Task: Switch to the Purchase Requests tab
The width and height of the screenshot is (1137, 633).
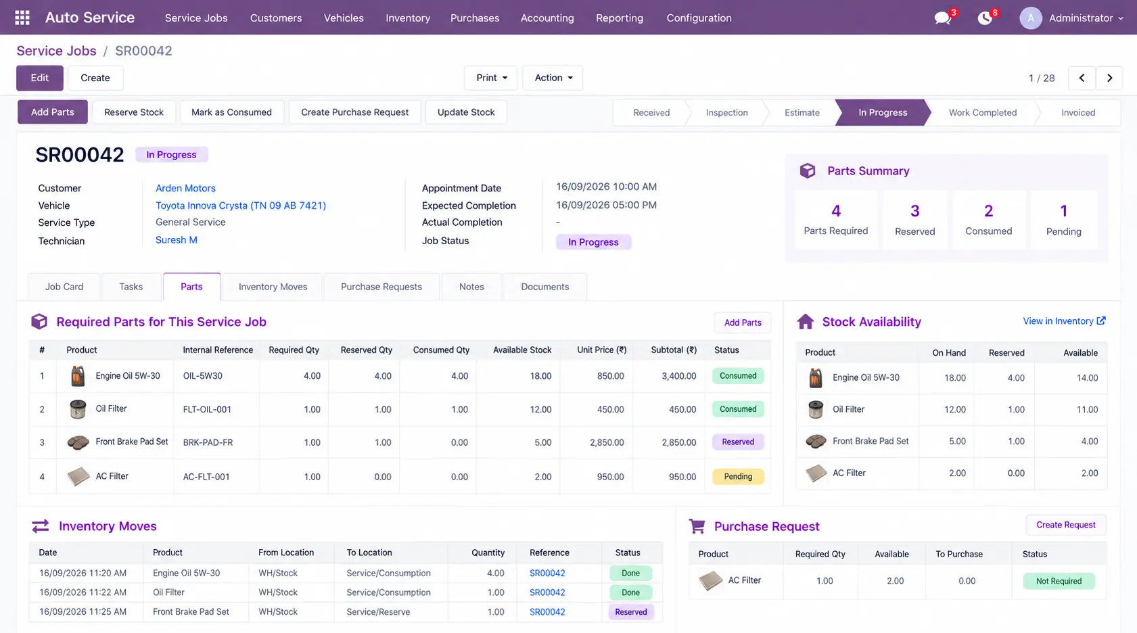Action: pyautogui.click(x=381, y=287)
